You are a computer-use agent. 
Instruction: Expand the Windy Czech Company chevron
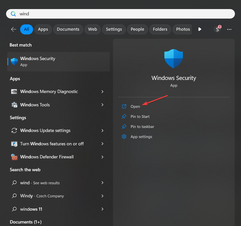pyautogui.click(x=102, y=196)
